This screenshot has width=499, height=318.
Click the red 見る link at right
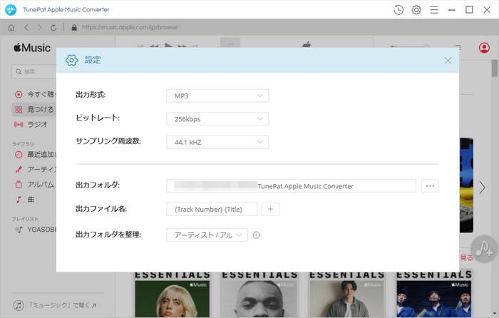pyautogui.click(x=466, y=258)
